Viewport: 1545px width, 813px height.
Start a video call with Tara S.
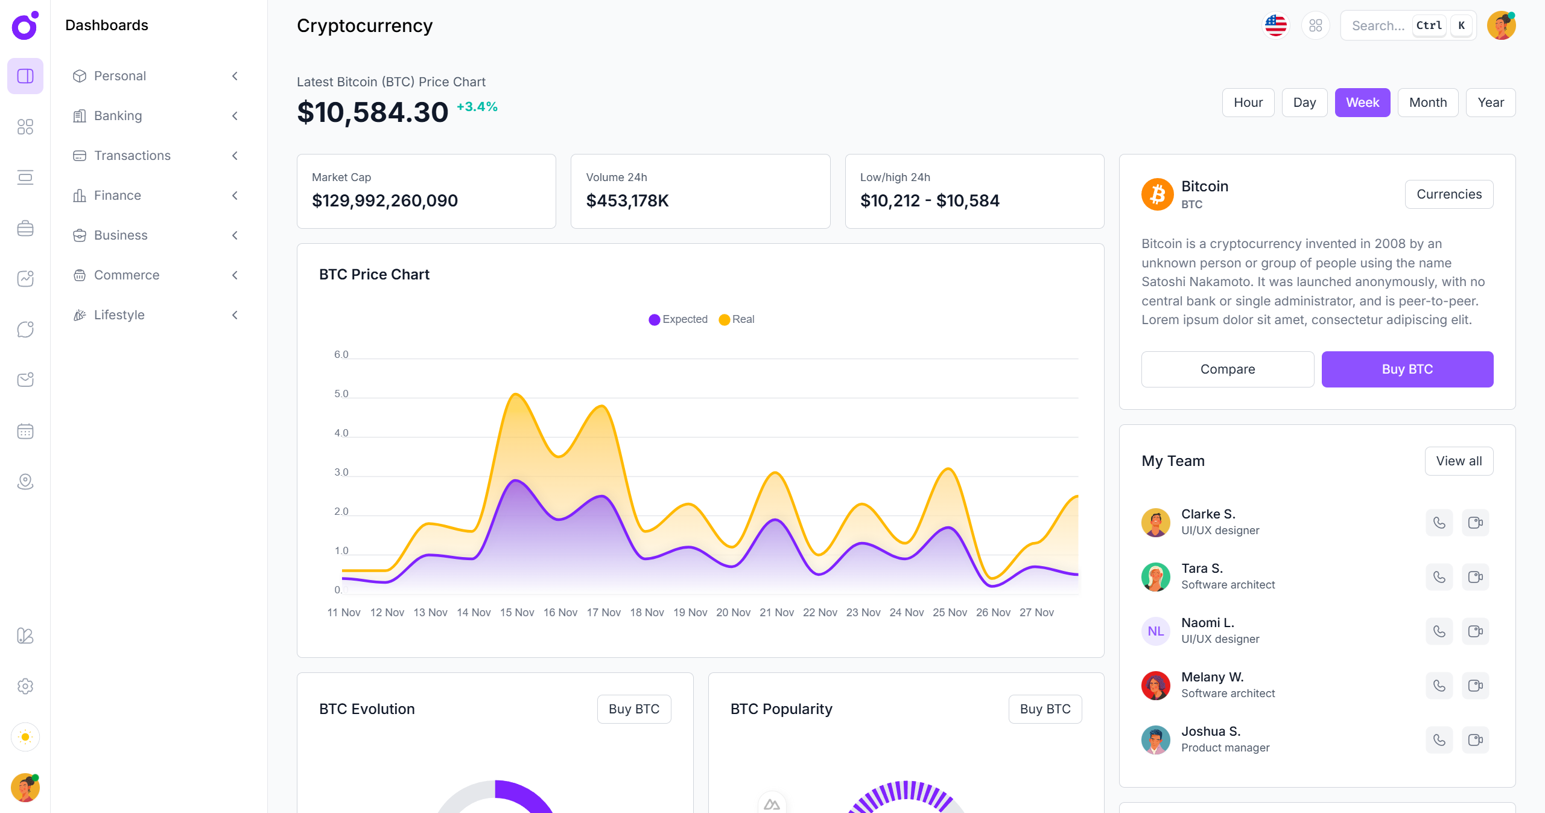tap(1476, 577)
